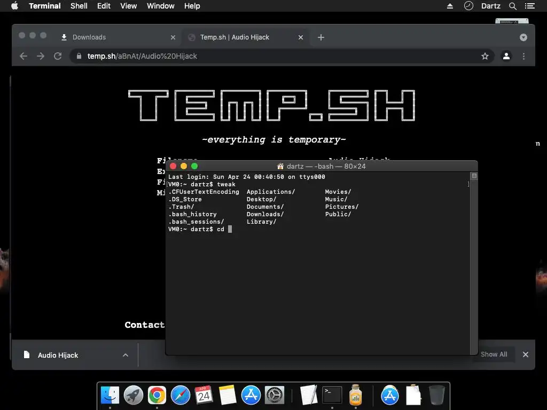Open Terminal from the Dock
This screenshot has width=547, height=410.
click(332, 396)
